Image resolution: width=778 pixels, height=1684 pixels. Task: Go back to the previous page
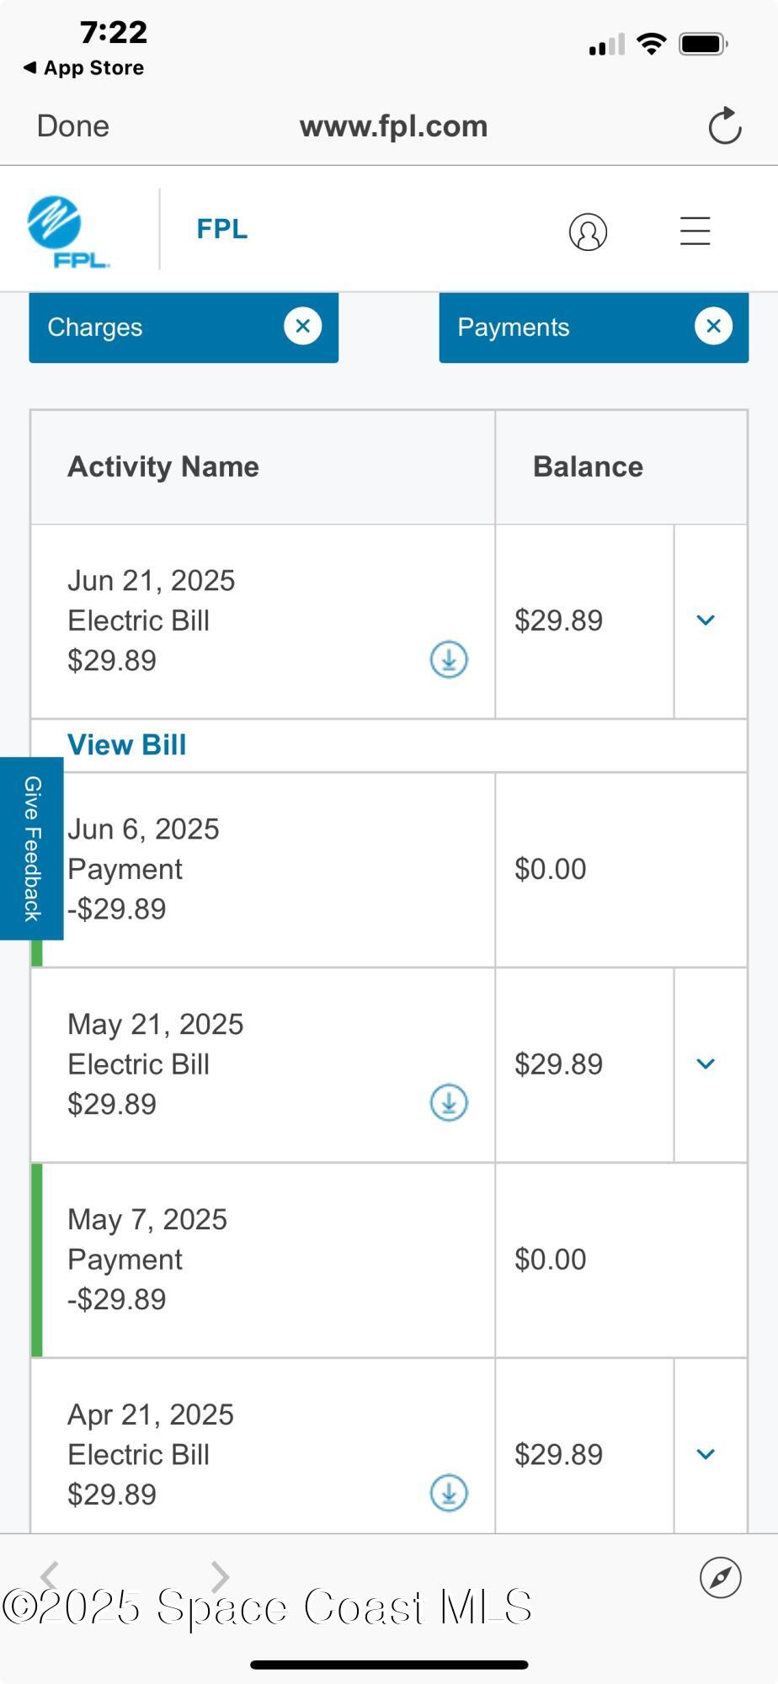click(51, 1576)
